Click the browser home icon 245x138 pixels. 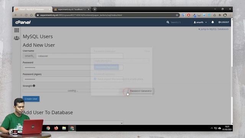tap(31, 15)
